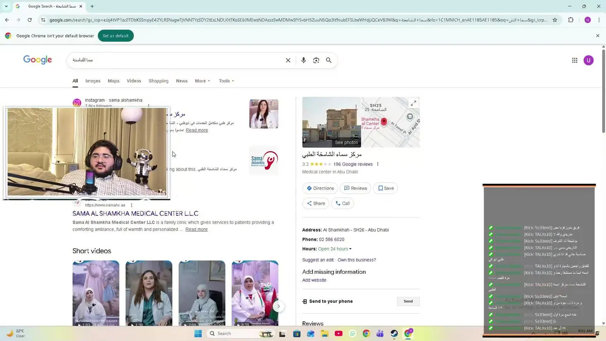The width and height of the screenshot is (606, 341).
Task: Save the place with the Save button
Action: pyautogui.click(x=386, y=188)
